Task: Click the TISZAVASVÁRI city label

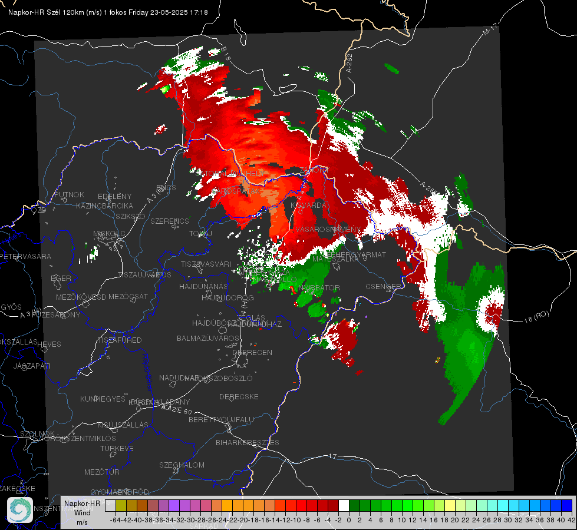Action: (206, 264)
